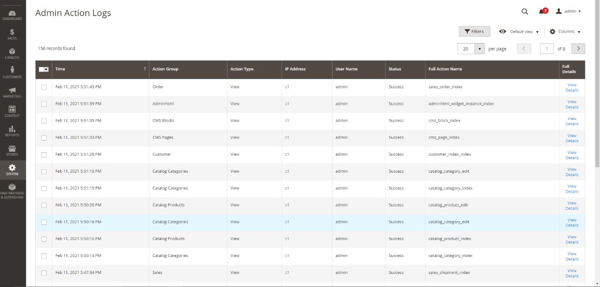Screen dimensions: 600x287
Task: Expand the Columns dropdown
Action: click(x=565, y=32)
